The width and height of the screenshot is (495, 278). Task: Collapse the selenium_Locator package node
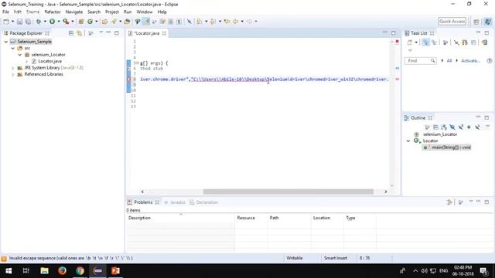coord(20,55)
